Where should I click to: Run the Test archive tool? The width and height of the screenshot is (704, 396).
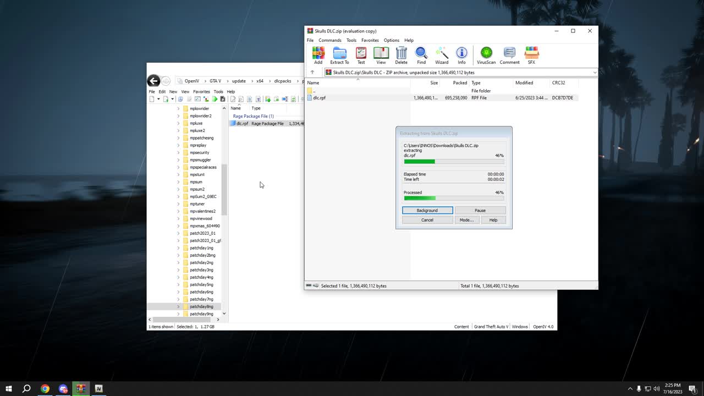point(361,55)
